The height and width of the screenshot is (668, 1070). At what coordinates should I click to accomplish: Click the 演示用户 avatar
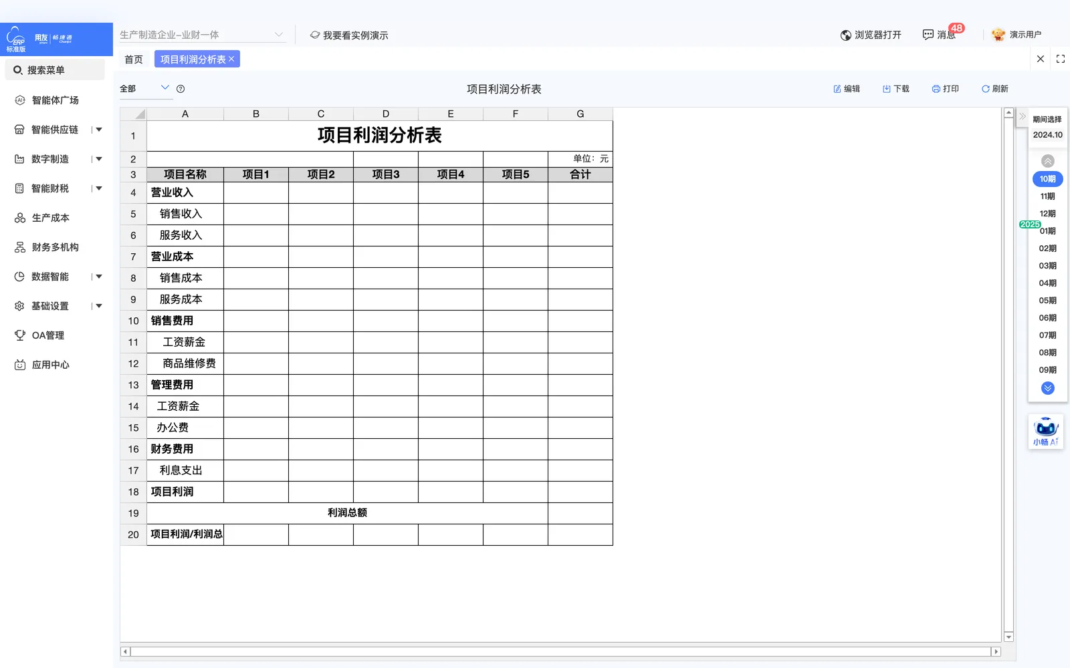pyautogui.click(x=998, y=35)
